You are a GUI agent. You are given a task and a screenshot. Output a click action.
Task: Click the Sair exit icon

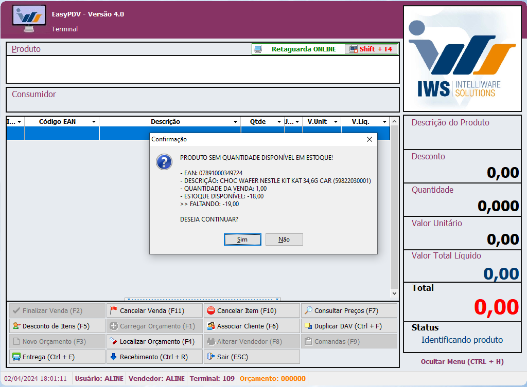(x=210, y=357)
